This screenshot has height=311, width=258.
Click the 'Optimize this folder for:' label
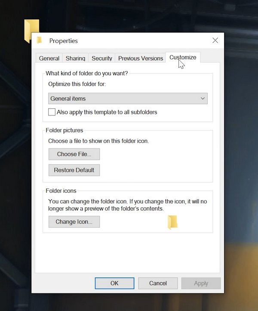(x=77, y=84)
